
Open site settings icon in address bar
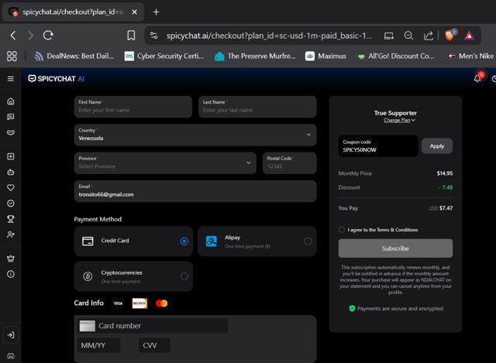click(154, 36)
